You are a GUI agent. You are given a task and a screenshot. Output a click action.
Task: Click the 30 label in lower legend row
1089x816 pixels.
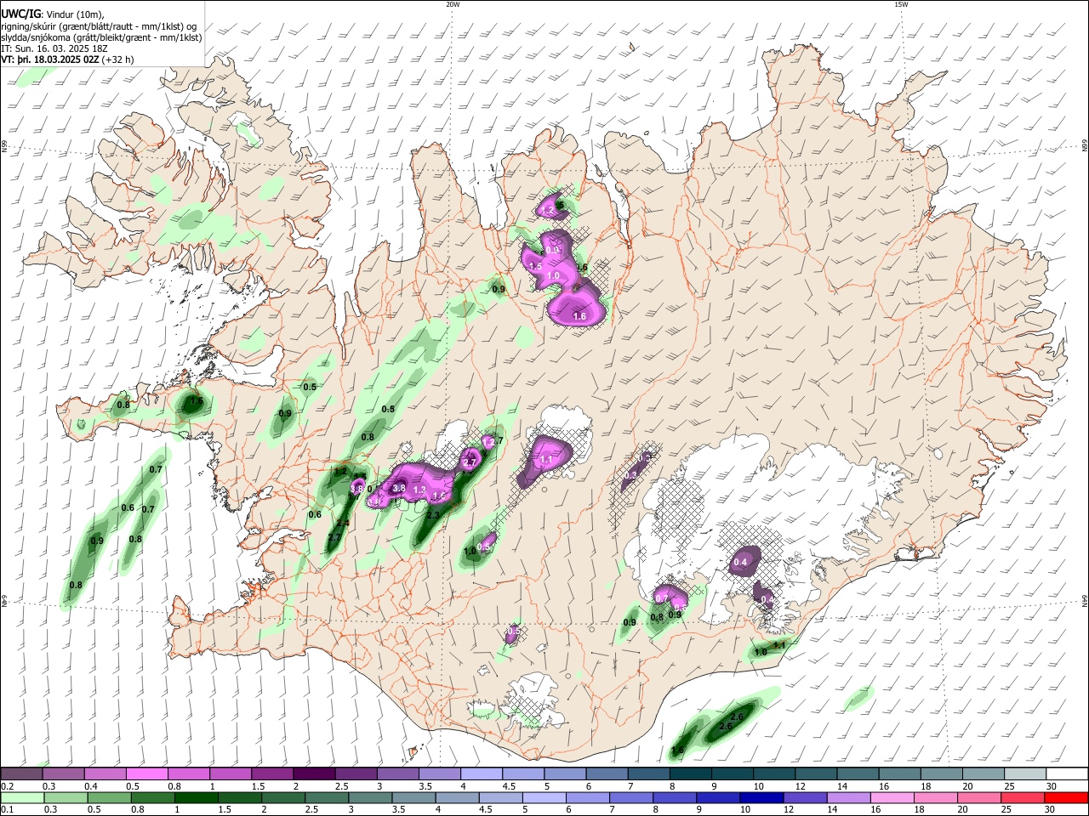[x=1050, y=810]
